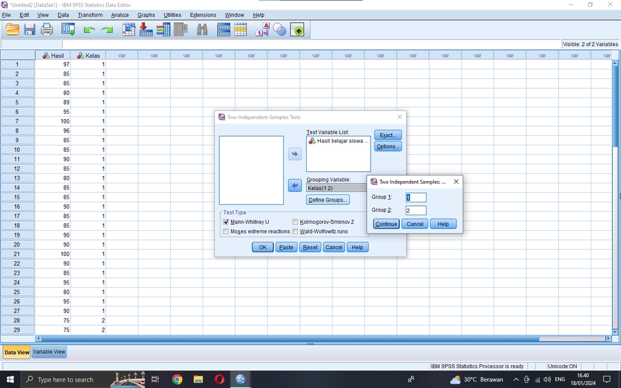Open the Define Groups dialog
This screenshot has width=621, height=388.
point(327,199)
